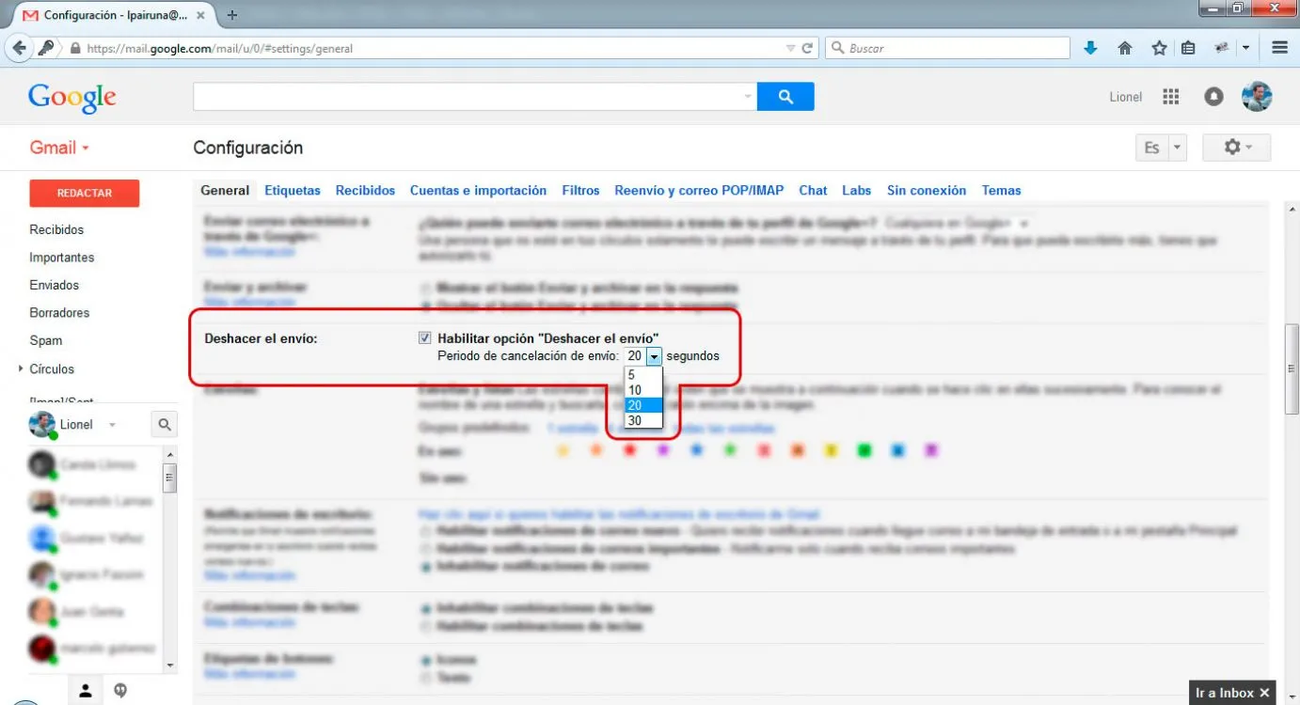Open Lionel's chat status dropdown arrow
Image resolution: width=1300 pixels, height=705 pixels.
point(112,425)
